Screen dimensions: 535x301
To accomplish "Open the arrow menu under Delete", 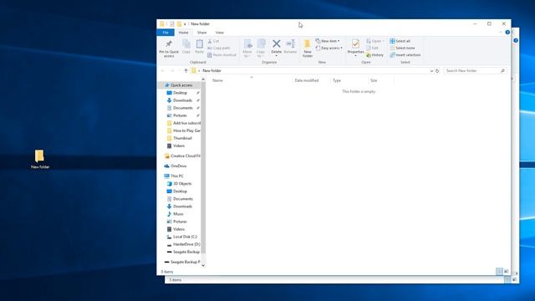I will (277, 56).
